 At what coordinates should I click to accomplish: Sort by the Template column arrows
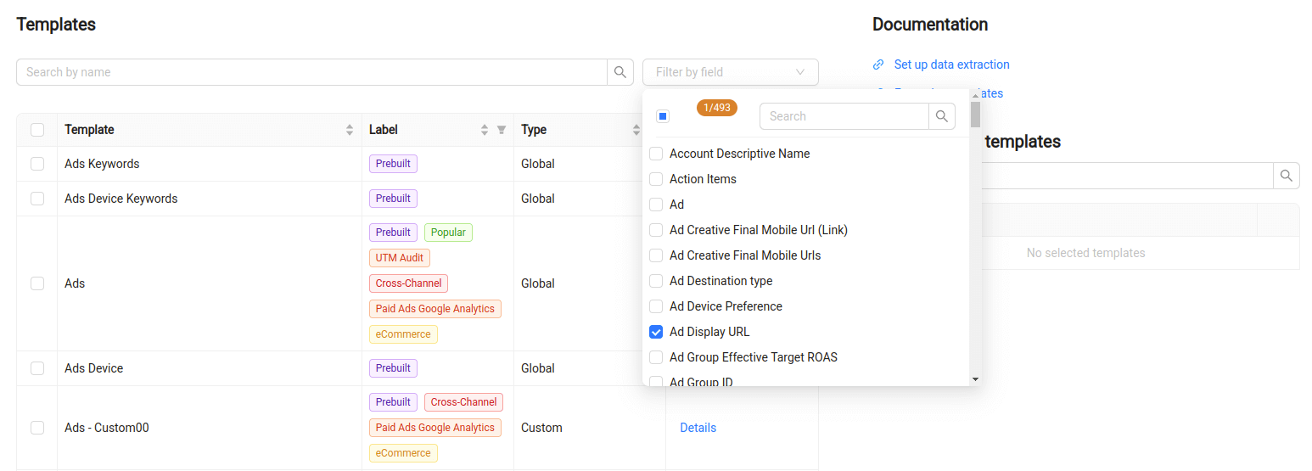(x=350, y=130)
